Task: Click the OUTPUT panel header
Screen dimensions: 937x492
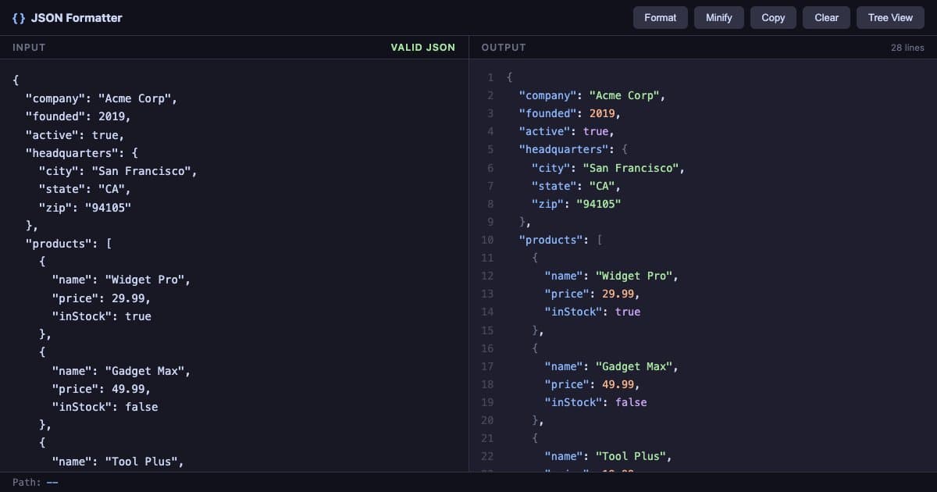Action: point(504,48)
